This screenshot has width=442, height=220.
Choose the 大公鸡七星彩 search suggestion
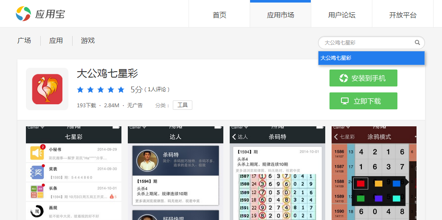tap(371, 58)
